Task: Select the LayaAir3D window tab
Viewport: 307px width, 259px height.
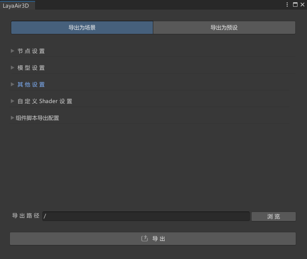Action: (x=18, y=5)
